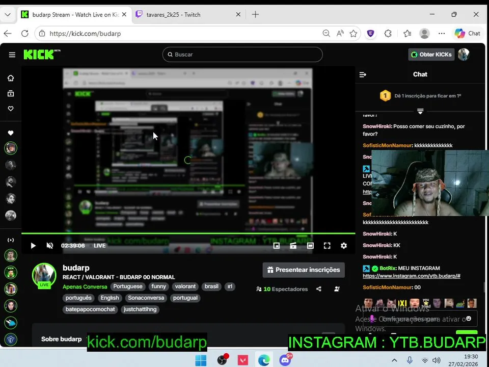Screen dimensions: 489x367
Task: Open browser extensions puzzle icon
Action: (x=388, y=34)
